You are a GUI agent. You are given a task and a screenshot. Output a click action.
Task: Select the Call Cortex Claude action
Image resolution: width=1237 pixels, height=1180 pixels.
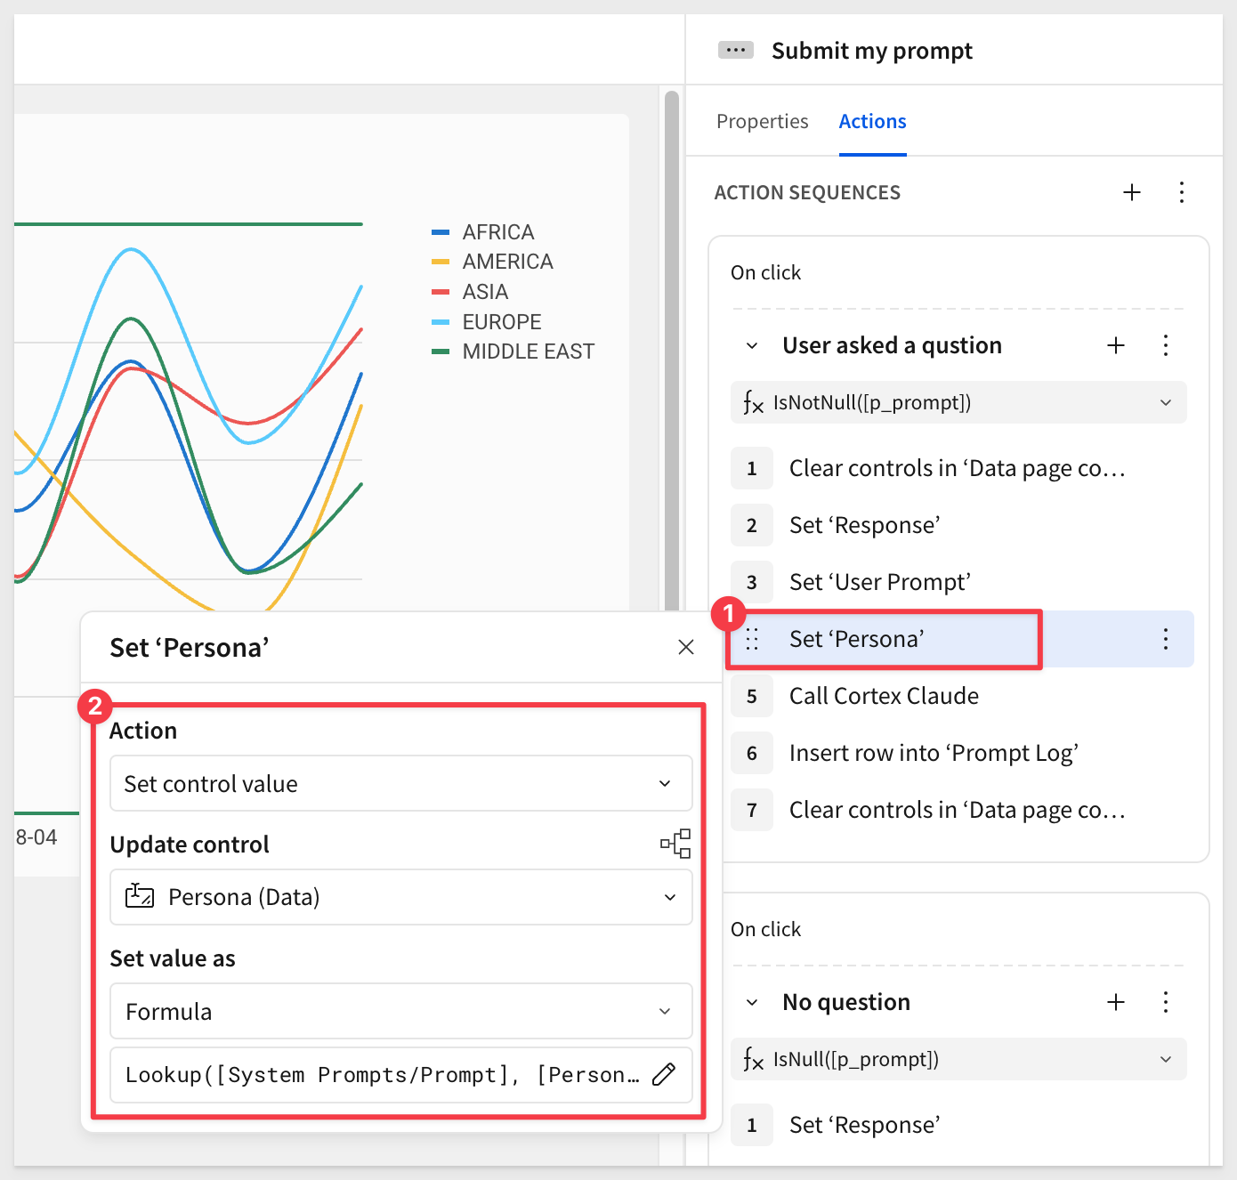[884, 696]
